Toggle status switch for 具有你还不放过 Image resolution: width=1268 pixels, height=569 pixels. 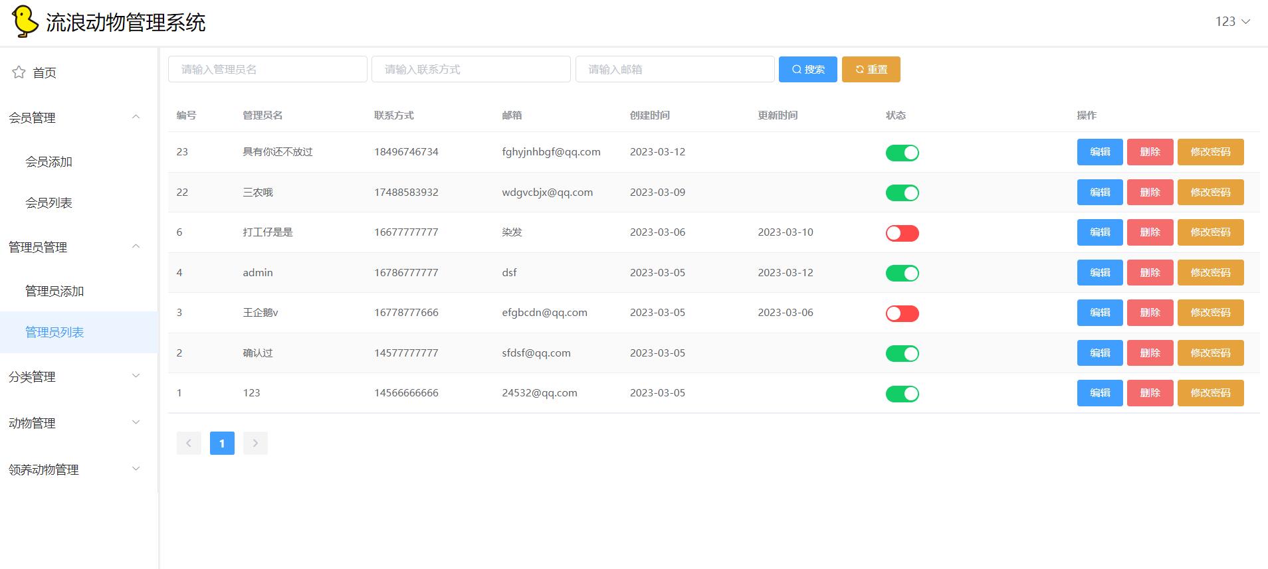coord(902,153)
